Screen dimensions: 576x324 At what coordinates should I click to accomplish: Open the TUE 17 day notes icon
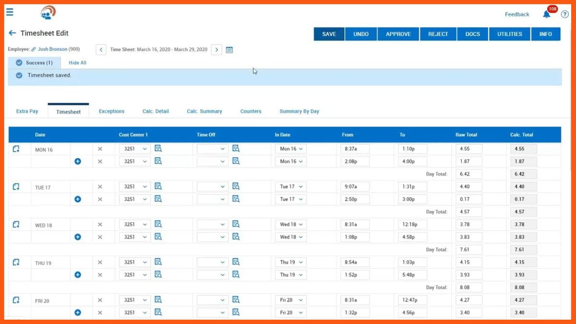[x=16, y=187]
